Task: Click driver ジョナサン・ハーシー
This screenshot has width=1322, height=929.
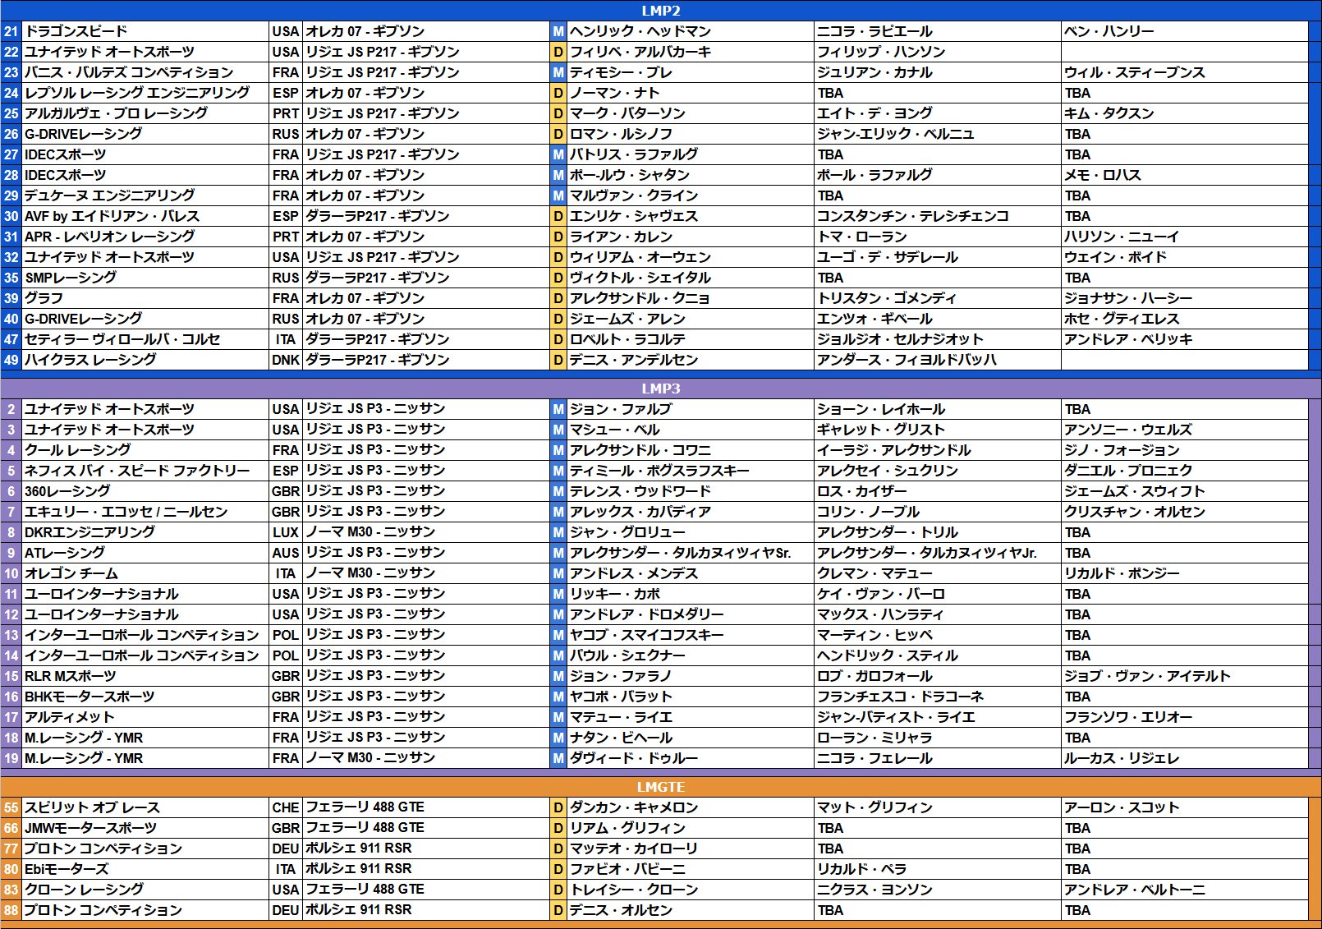Action: point(1127,298)
